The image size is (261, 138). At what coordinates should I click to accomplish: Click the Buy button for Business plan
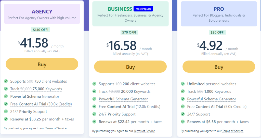[x=130, y=67]
